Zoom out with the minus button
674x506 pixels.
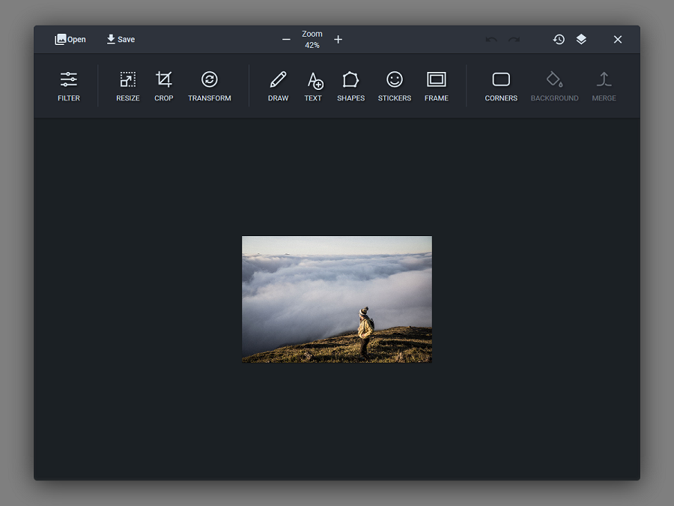pos(286,39)
